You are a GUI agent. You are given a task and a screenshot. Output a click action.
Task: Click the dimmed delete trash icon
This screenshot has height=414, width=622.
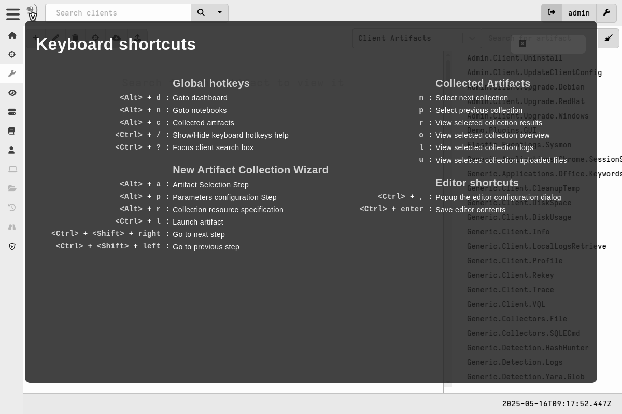[75, 38]
